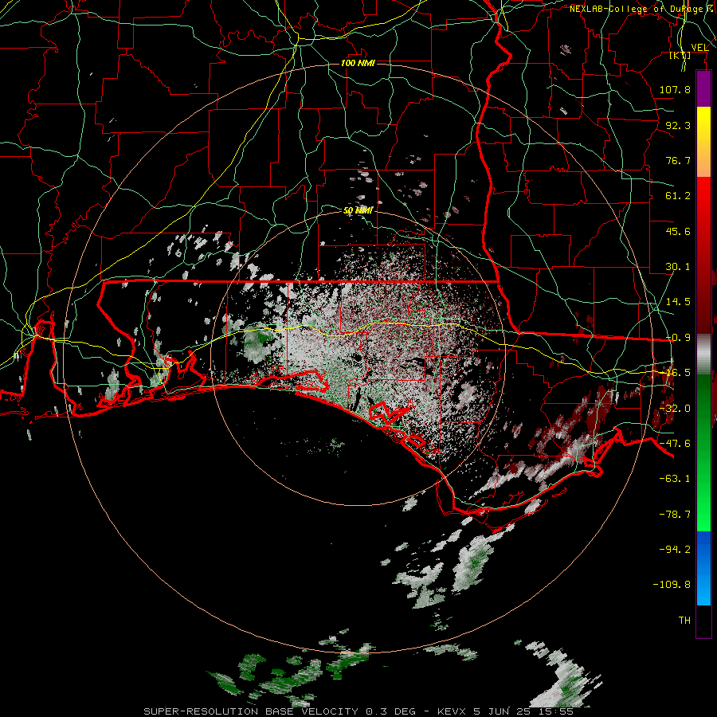
Task: Click the 50 NMI range ring label
Action: [358, 210]
